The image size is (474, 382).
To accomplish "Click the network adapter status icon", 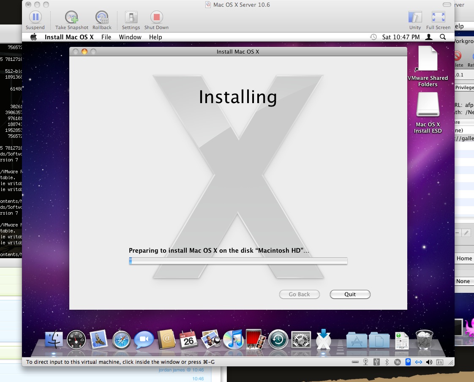I will point(418,362).
